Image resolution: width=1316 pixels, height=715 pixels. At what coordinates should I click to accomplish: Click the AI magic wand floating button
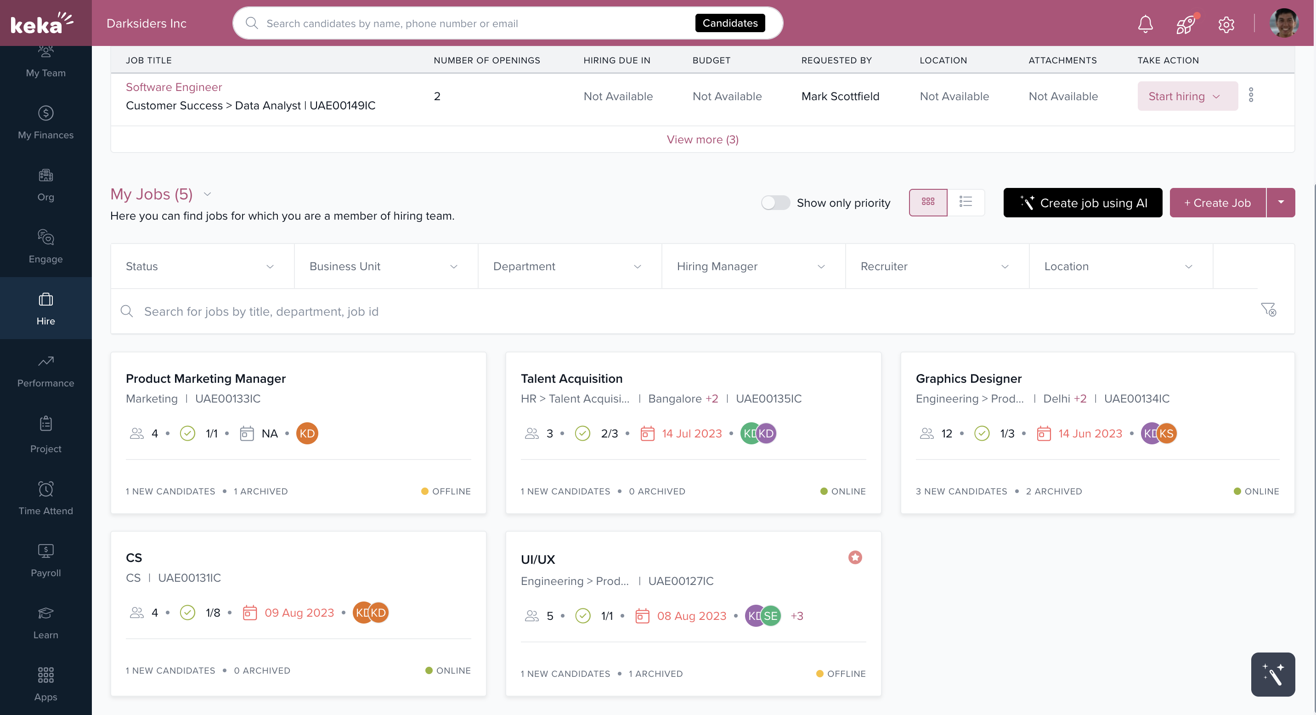pos(1272,674)
